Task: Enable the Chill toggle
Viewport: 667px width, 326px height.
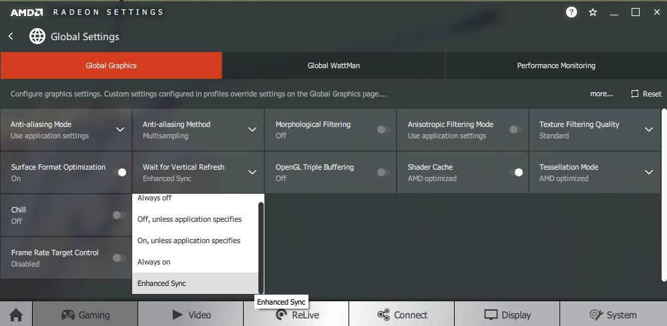Action: click(119, 215)
